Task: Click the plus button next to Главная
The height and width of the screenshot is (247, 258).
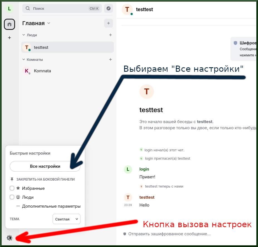Action: click(x=109, y=23)
